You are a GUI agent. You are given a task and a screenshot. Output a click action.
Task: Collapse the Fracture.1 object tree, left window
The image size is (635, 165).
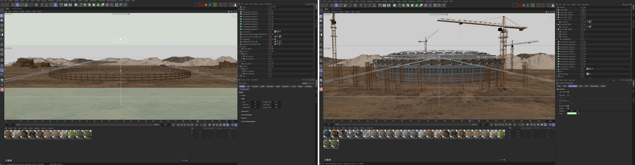(239, 51)
